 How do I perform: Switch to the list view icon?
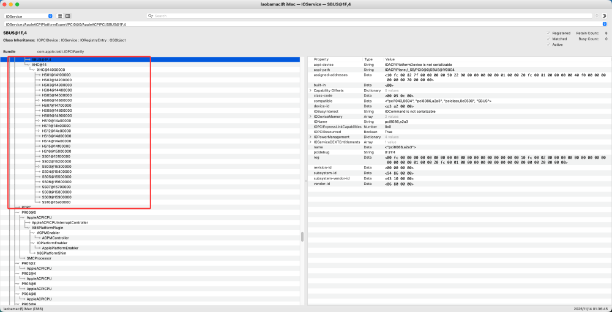(60, 16)
